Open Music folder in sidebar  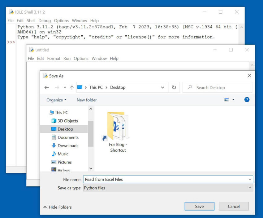click(63, 154)
